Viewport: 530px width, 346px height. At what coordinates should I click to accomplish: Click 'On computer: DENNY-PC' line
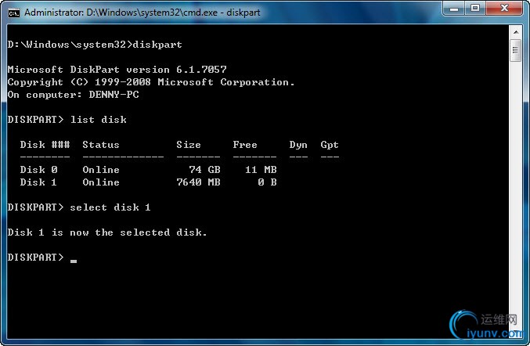(74, 95)
